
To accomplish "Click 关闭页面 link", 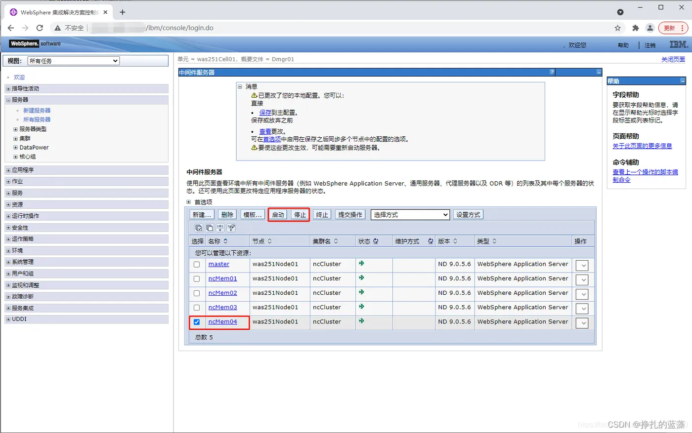I will [x=673, y=59].
